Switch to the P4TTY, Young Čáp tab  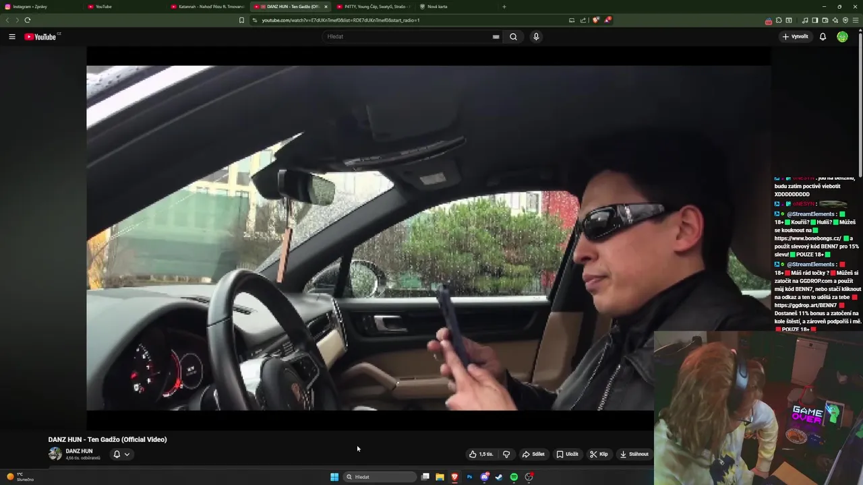(x=372, y=7)
